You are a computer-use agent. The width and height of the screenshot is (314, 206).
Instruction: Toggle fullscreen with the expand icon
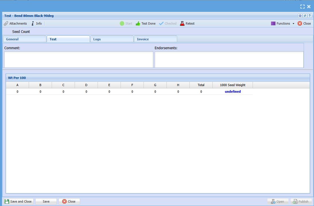click(x=302, y=7)
